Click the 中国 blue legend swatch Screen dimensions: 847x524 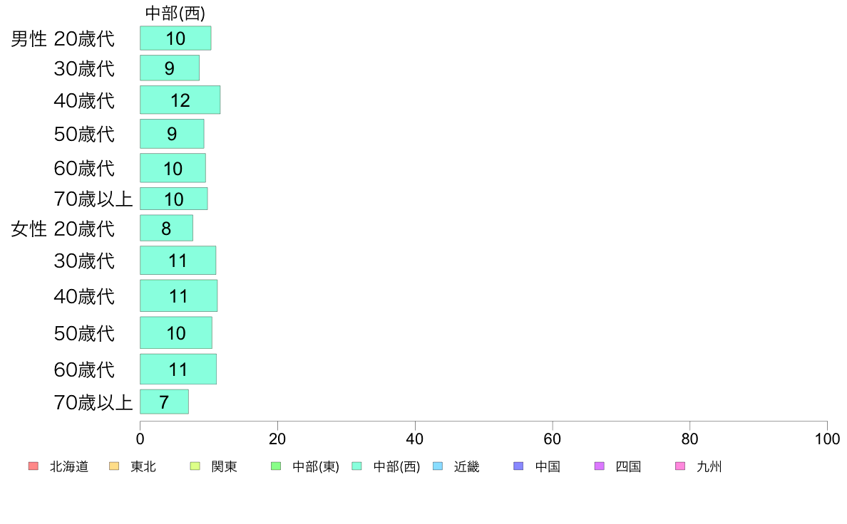pyautogui.click(x=518, y=466)
